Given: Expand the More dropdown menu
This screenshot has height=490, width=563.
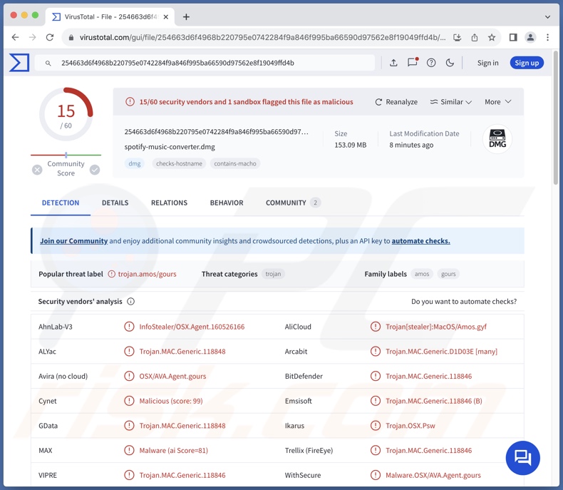Looking at the screenshot, I should coord(497,102).
